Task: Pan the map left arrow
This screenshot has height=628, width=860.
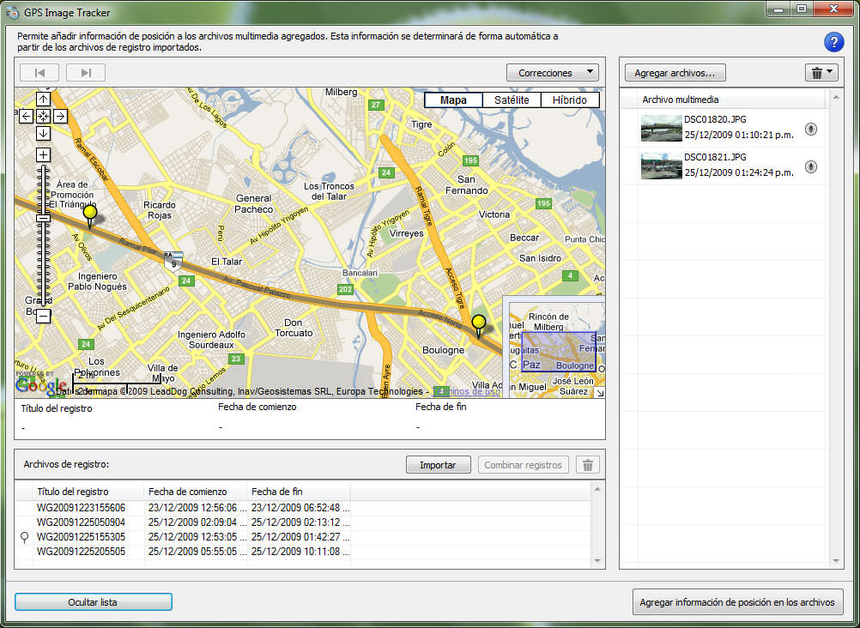Action: coord(27,117)
